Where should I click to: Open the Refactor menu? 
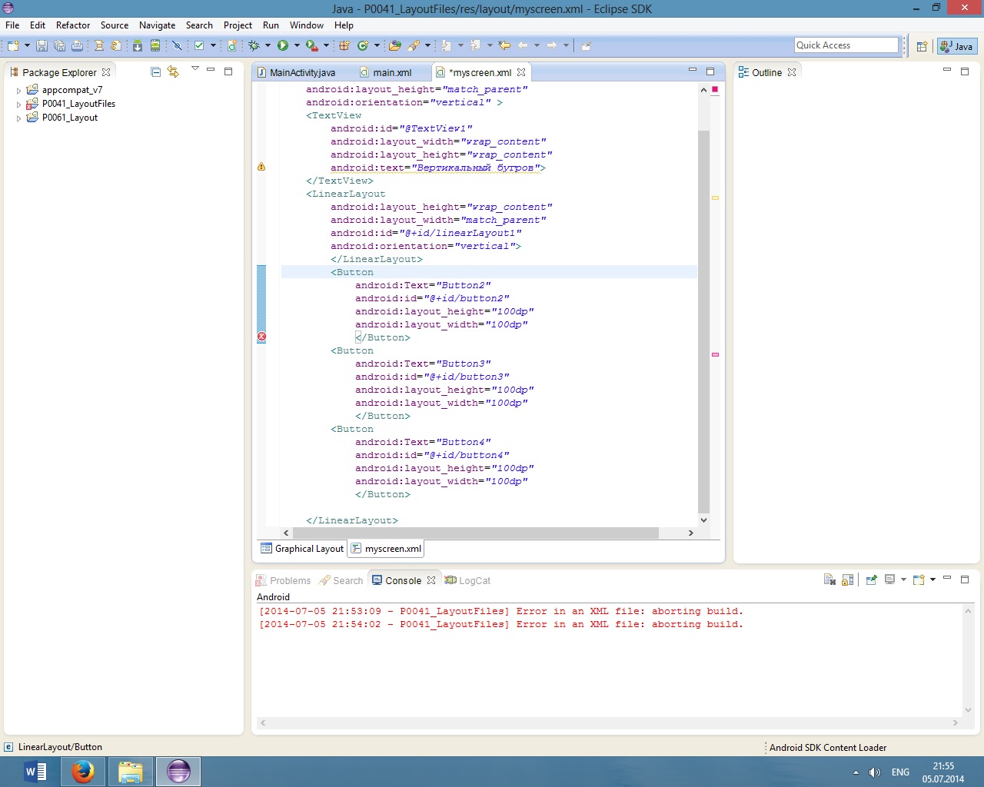[x=73, y=25]
